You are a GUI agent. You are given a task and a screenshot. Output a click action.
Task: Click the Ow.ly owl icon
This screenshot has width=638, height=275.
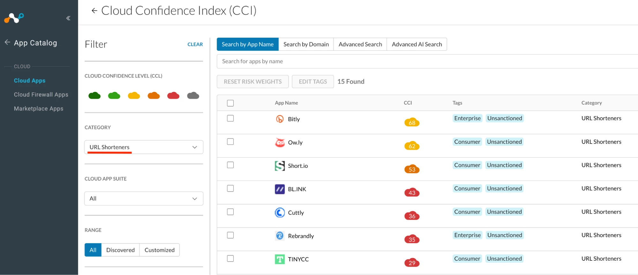click(280, 142)
